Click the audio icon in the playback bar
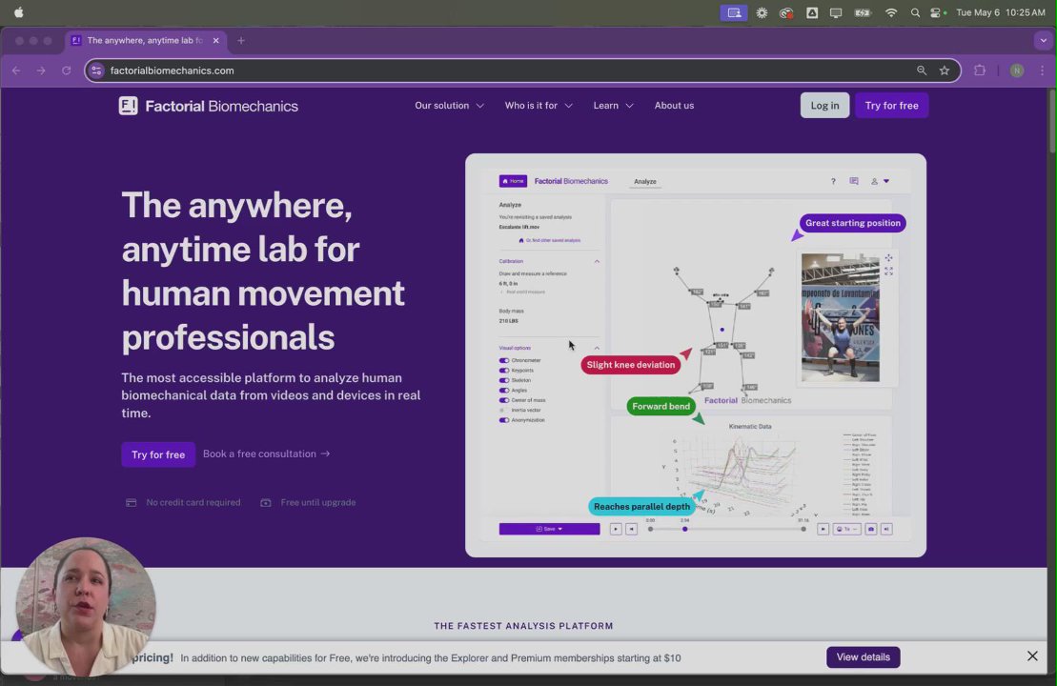Viewport: 1057px width, 686px height. [886, 529]
